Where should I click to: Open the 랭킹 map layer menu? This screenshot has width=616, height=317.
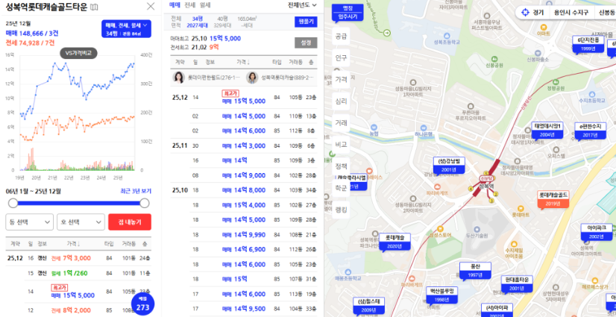click(x=341, y=210)
